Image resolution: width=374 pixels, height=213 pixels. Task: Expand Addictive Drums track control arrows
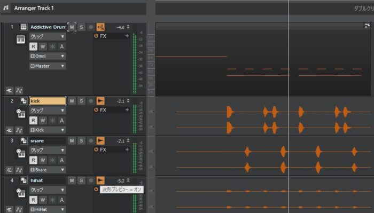[x=128, y=27]
